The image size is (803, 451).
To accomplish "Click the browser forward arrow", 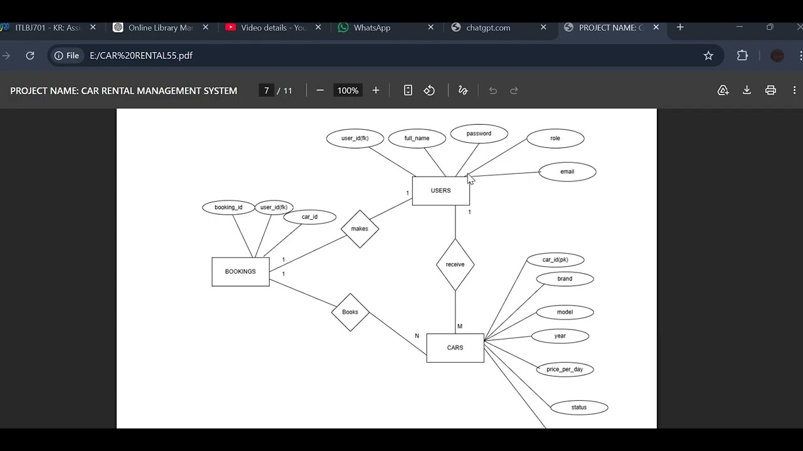I will (x=6, y=56).
